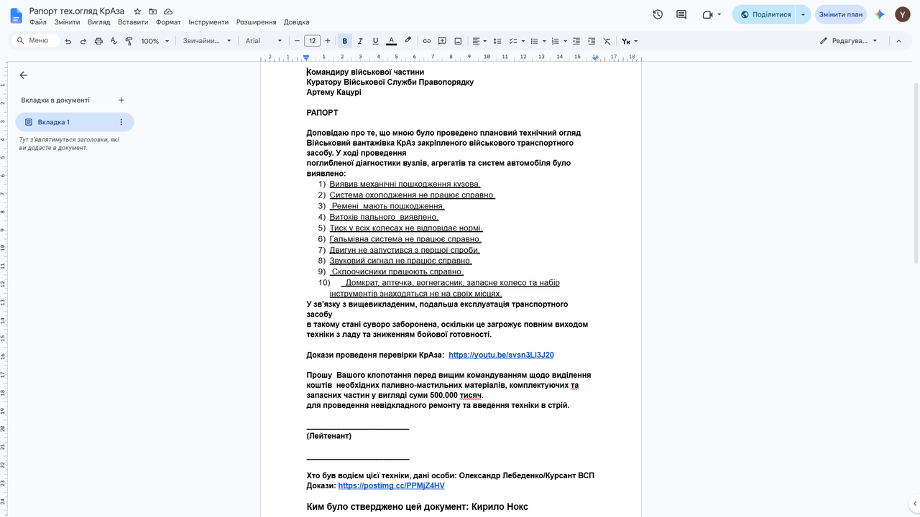Viewport: 920px width, 517px height.
Task: Open numbered list options arrow
Action: (x=566, y=41)
